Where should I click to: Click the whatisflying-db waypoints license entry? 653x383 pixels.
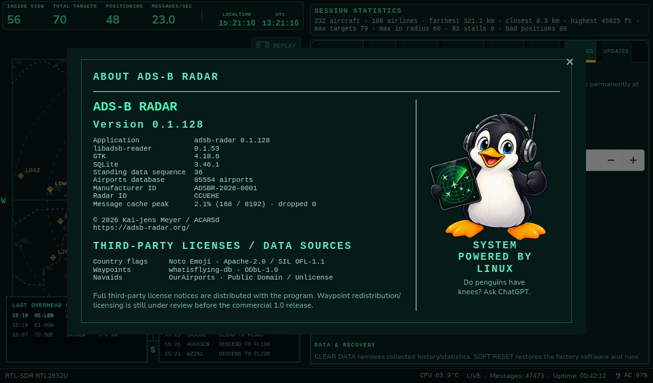223,270
